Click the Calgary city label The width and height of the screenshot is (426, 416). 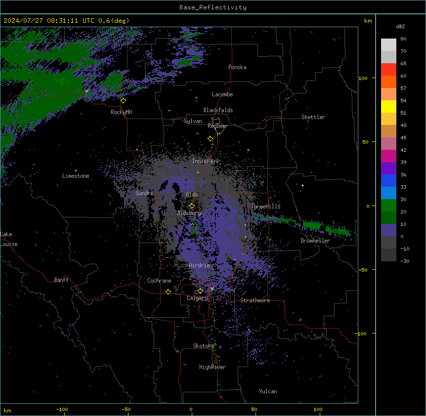[x=197, y=298]
